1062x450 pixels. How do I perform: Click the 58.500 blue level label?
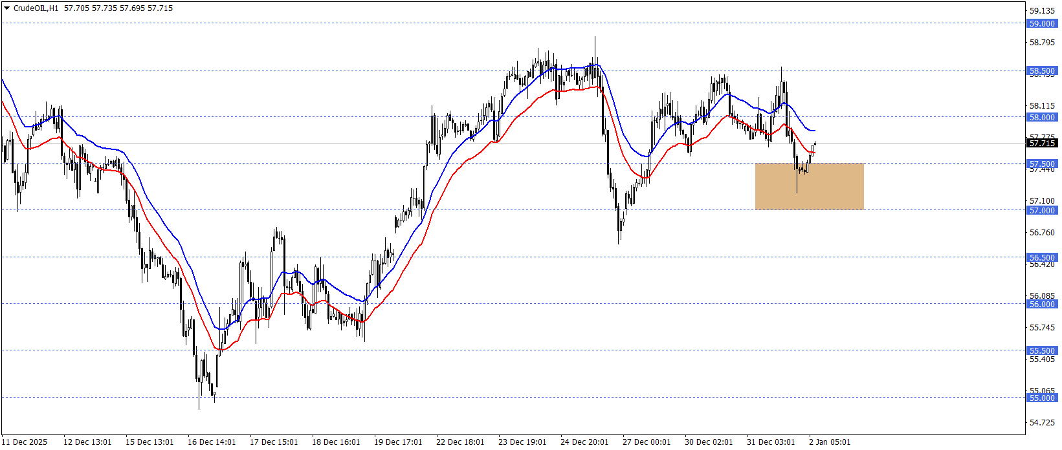(1042, 71)
